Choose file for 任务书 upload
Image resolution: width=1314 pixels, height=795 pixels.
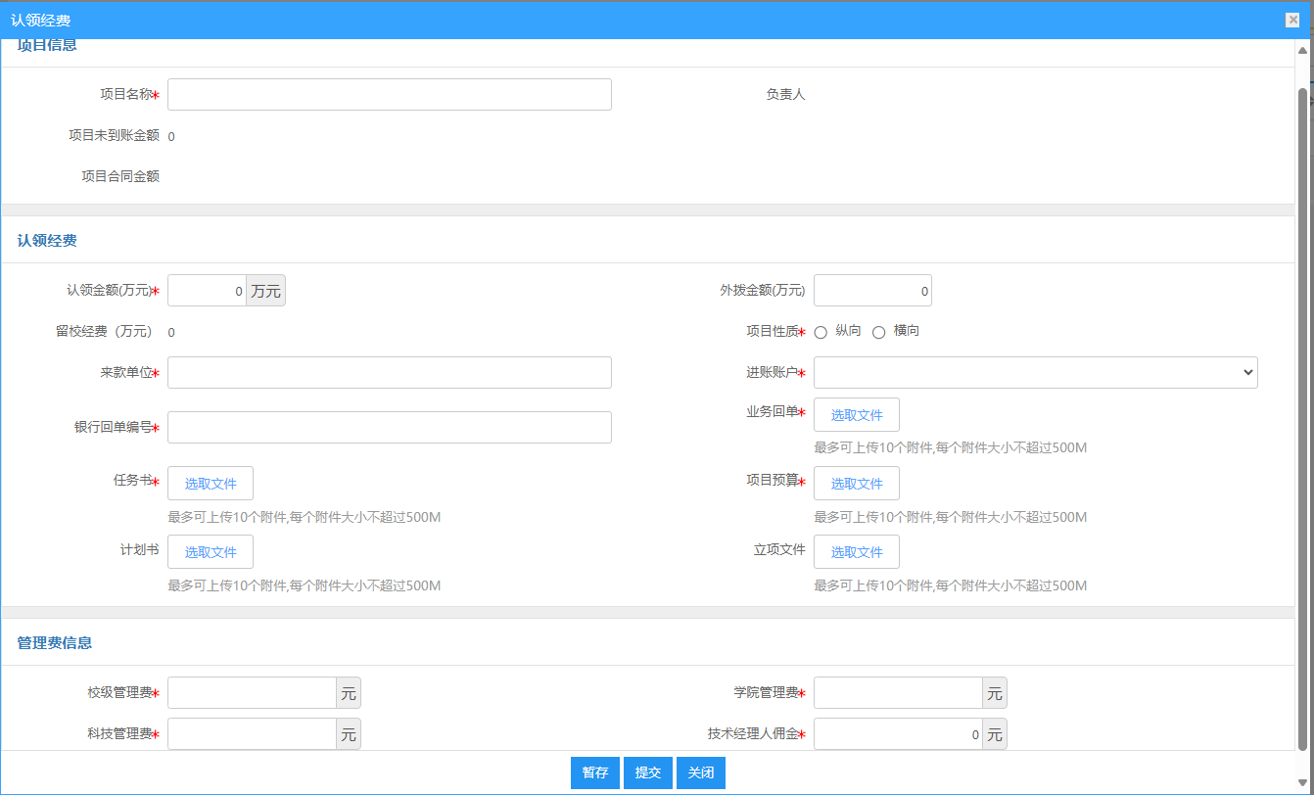point(210,484)
